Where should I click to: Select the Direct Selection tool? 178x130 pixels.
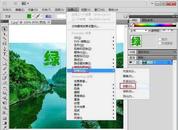[5, 34]
